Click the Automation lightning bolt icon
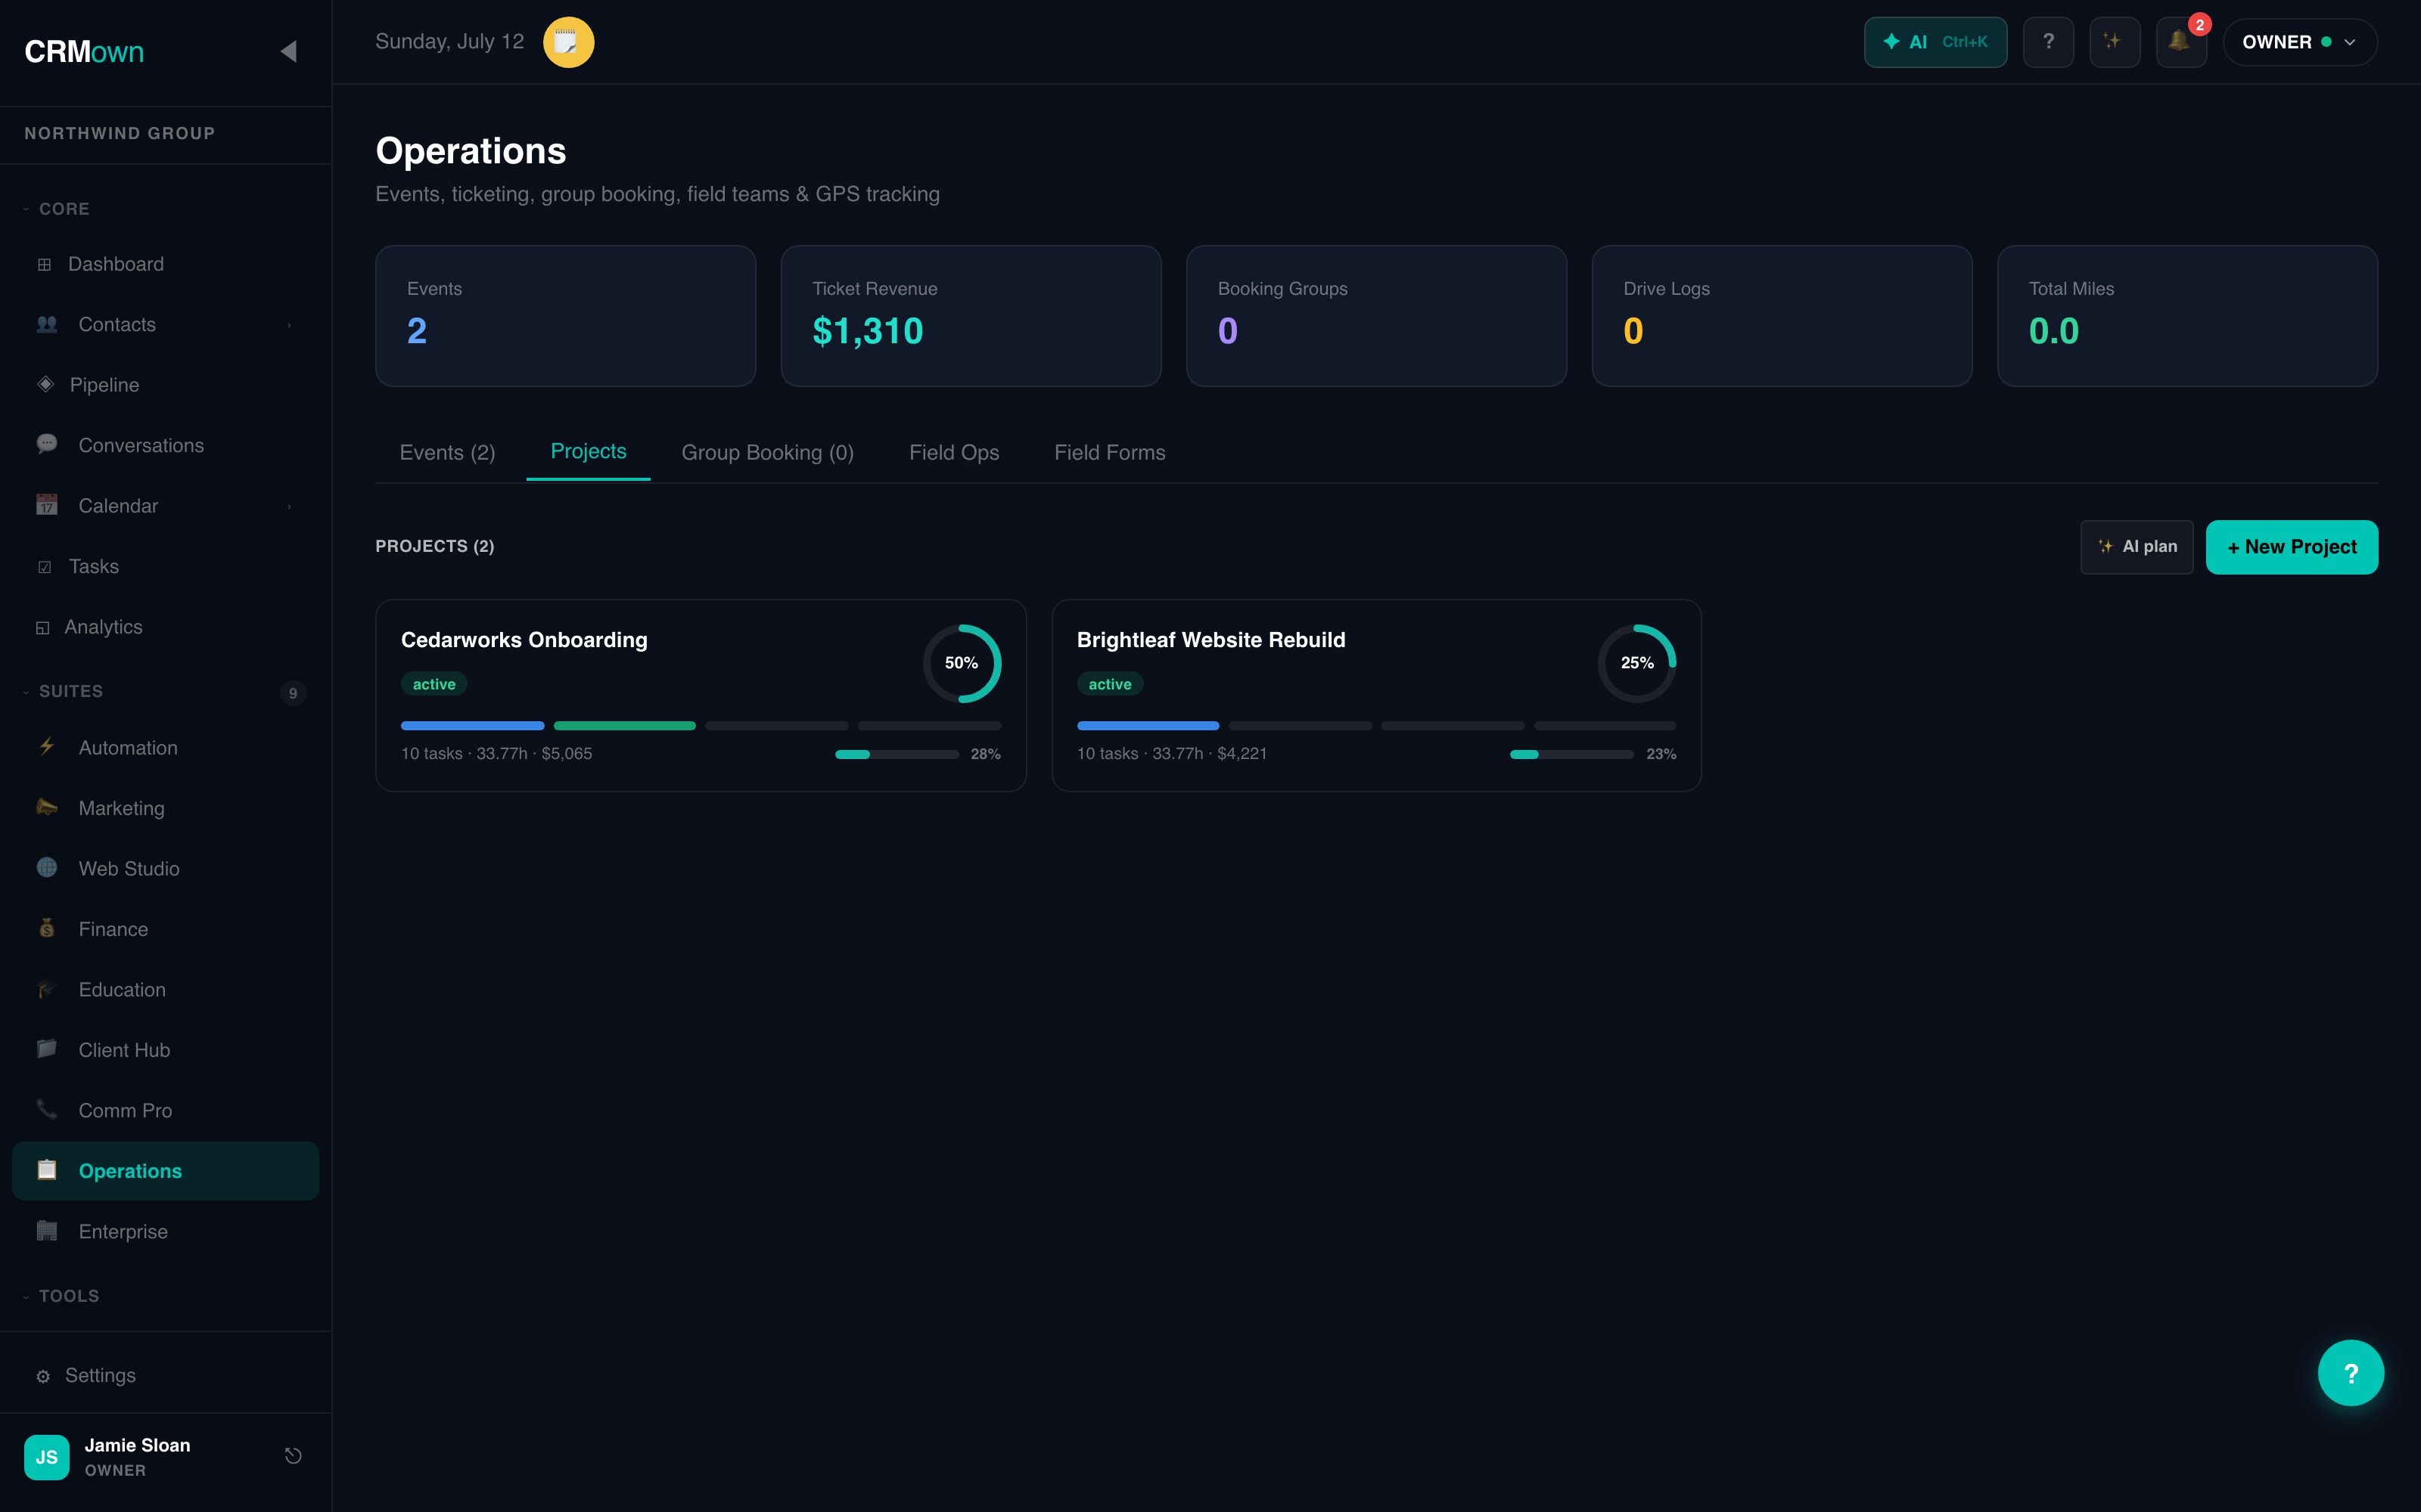The width and height of the screenshot is (2421, 1512). 46,747
